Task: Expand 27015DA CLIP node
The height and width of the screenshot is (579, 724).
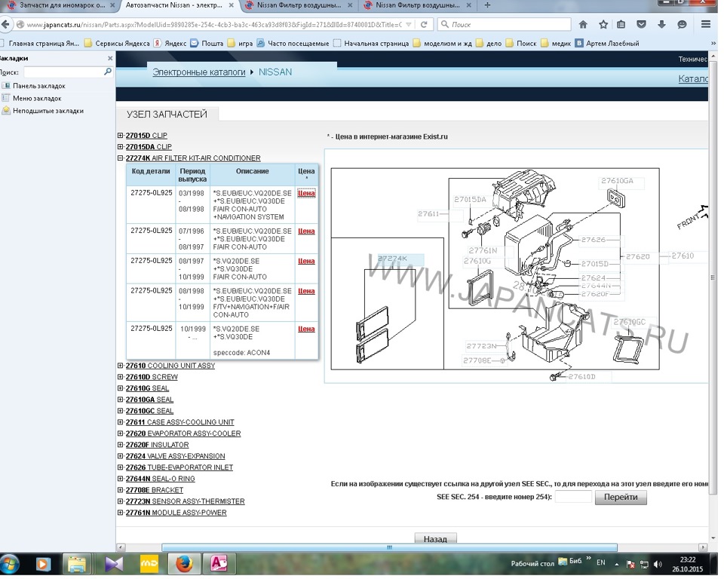Action: 120,147
